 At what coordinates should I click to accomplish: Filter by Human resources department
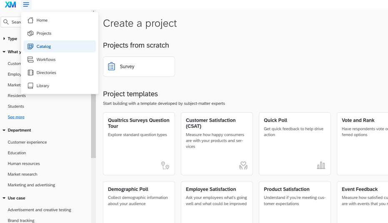point(24,164)
